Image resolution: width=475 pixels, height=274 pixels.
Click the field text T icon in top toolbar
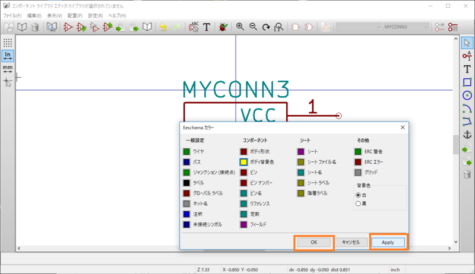207,27
